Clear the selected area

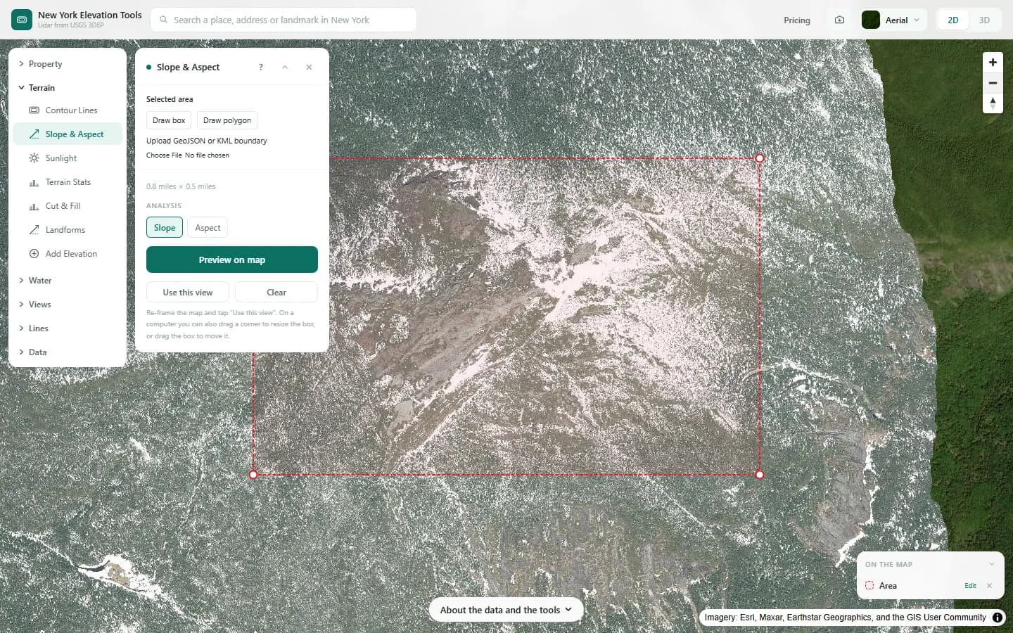click(276, 293)
